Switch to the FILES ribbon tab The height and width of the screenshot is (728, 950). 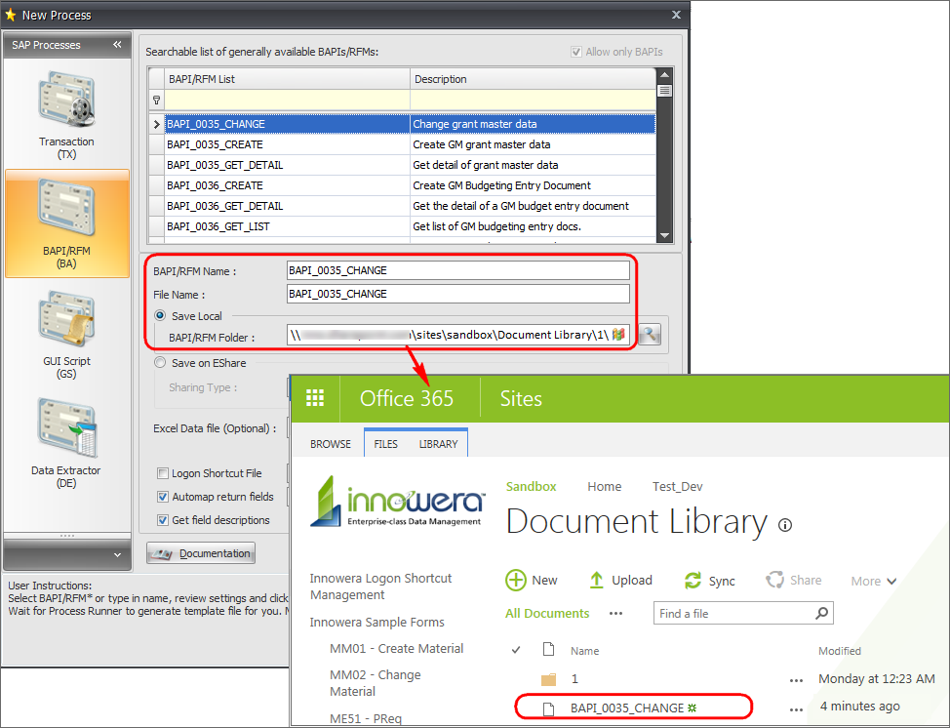386,444
